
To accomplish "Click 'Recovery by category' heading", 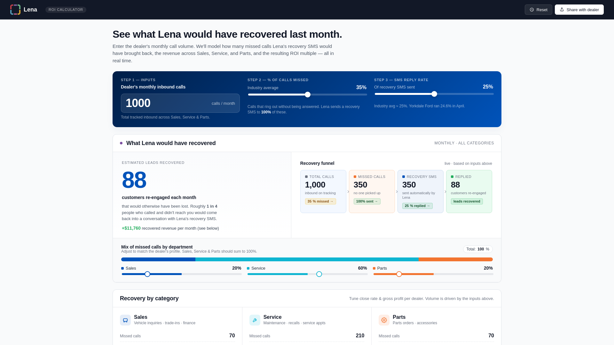I will point(149,298).
